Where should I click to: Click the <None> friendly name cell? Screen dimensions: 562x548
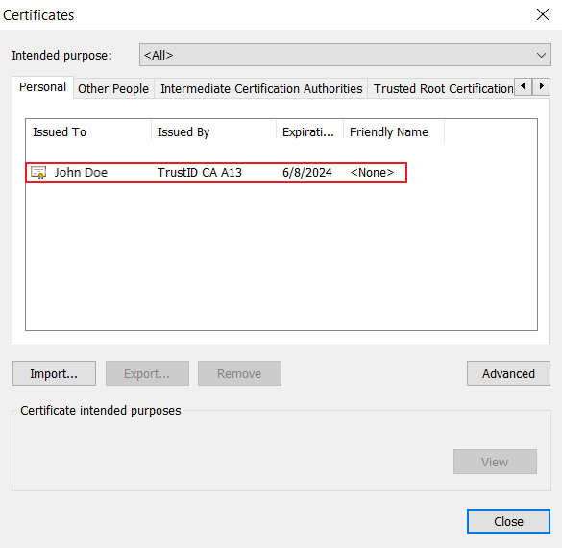(x=372, y=173)
